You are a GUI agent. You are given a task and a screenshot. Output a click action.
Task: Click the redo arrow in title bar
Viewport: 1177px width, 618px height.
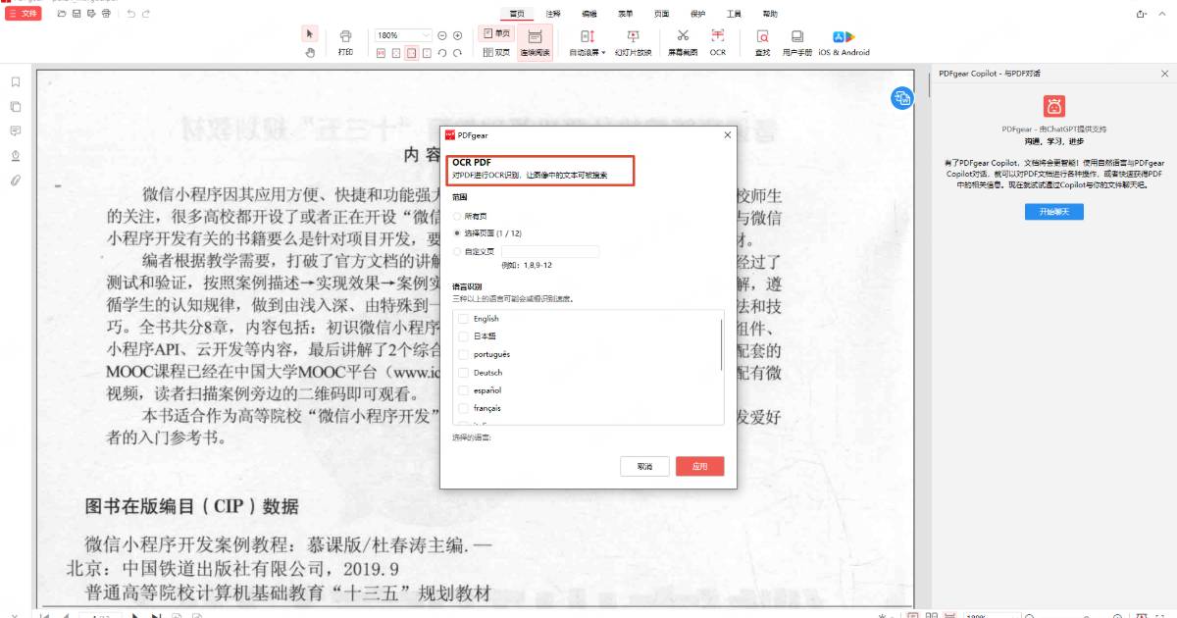coord(146,14)
